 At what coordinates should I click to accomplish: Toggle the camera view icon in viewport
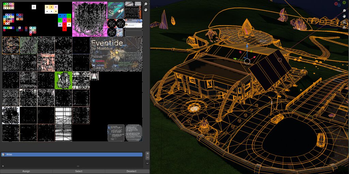344,22
